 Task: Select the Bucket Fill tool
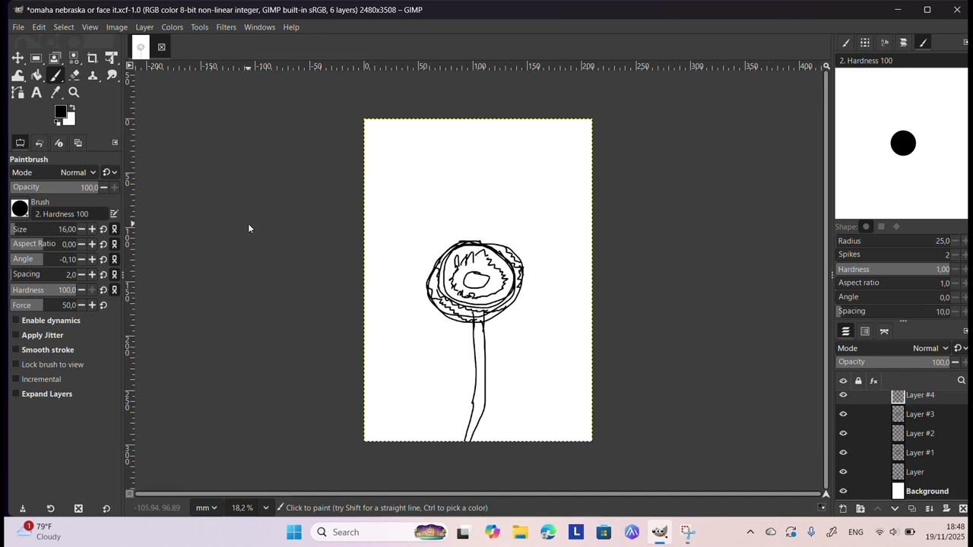coord(36,75)
